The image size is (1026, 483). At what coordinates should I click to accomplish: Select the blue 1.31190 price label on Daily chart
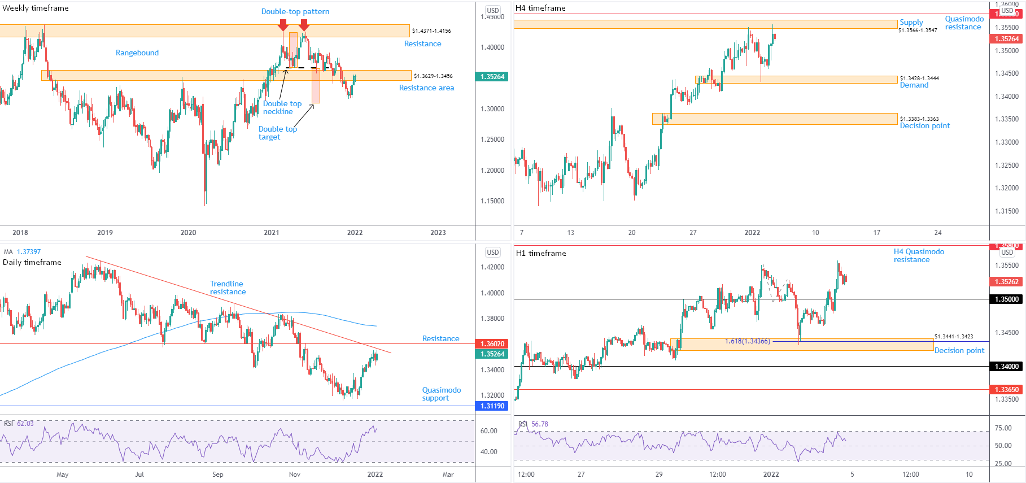point(492,406)
